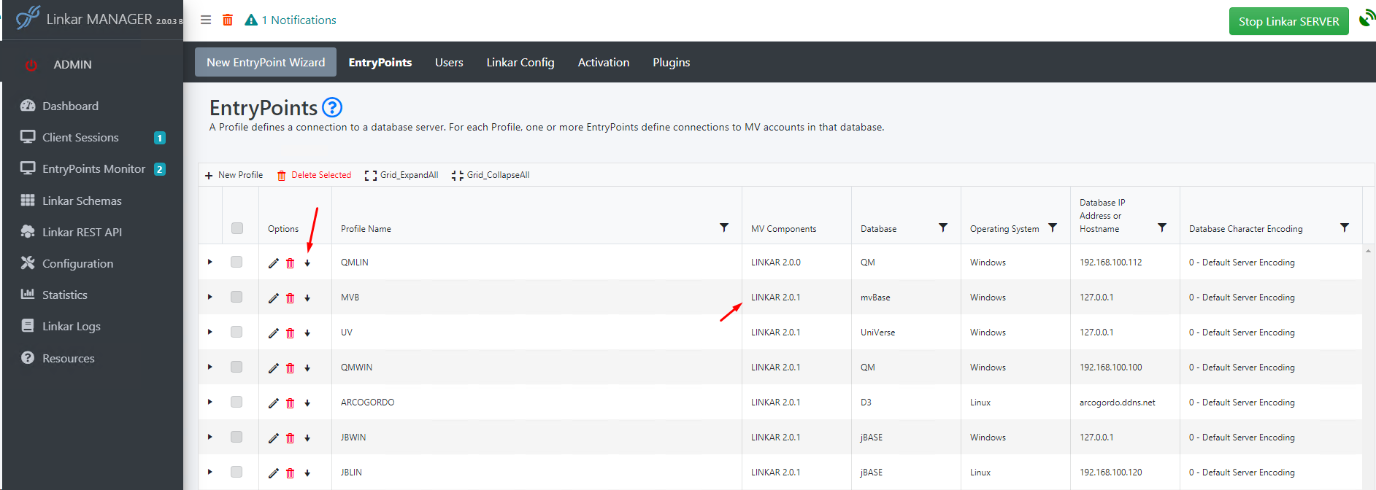Viewport: 1376px width, 490px height.
Task: Click Stop Linkar SERVER button
Action: click(x=1289, y=21)
